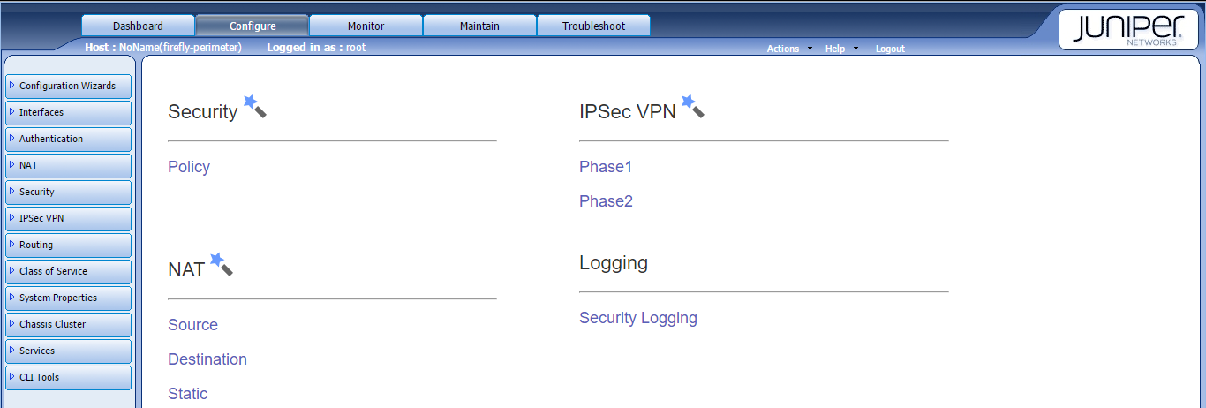Viewport: 1206px width, 408px height.
Task: Open the Troubleshoot tab
Action: [593, 26]
